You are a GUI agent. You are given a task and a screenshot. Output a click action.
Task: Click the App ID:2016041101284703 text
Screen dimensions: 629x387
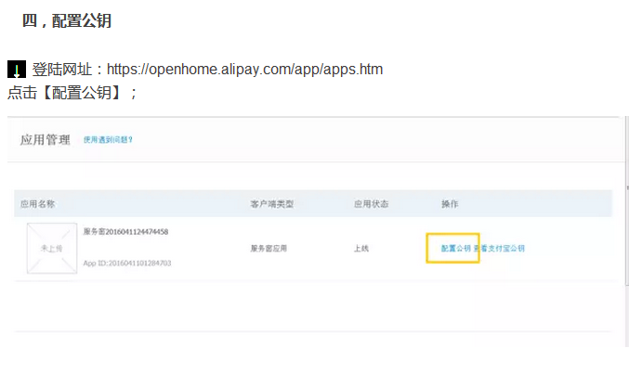click(127, 264)
